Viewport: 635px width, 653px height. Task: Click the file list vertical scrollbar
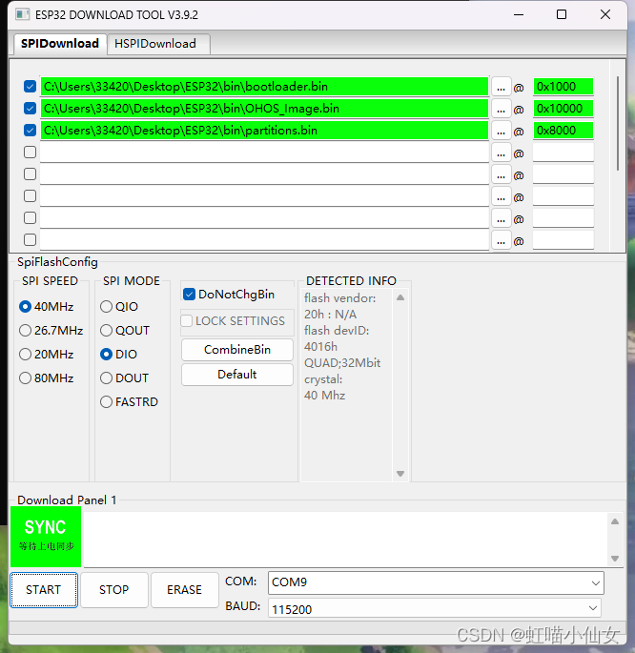pos(618,123)
